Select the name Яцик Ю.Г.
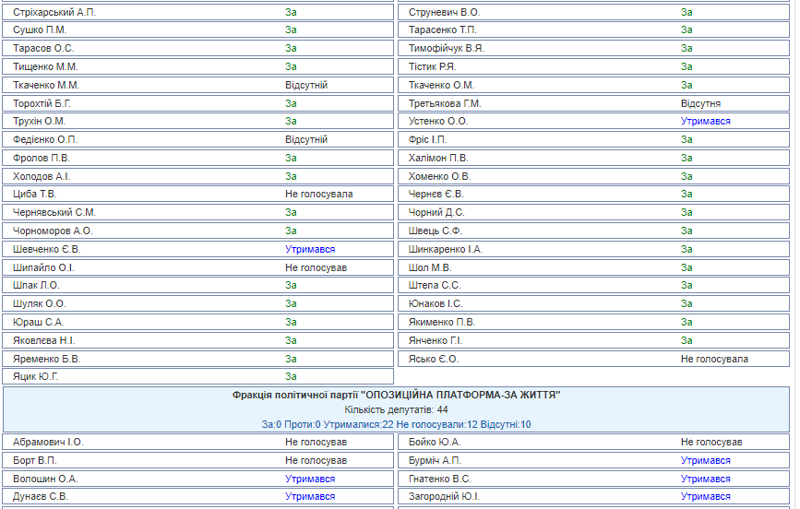The width and height of the screenshot is (800, 509). [x=36, y=377]
